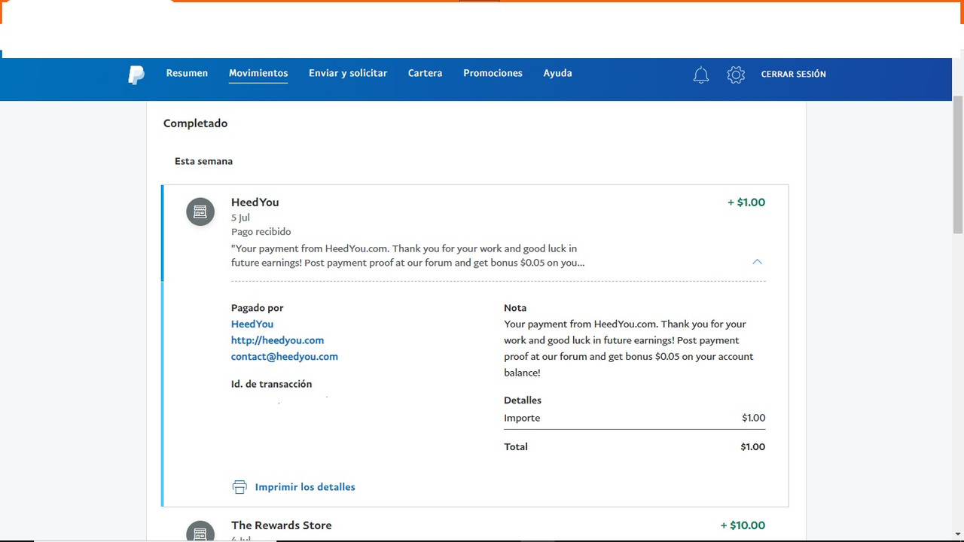Image resolution: width=964 pixels, height=542 pixels.
Task: Click The Rewards Store transaction title
Action: pyautogui.click(x=281, y=525)
